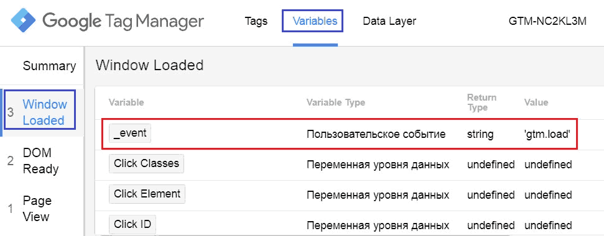604x236 pixels.
Task: Click the Variable column header
Action: click(126, 102)
